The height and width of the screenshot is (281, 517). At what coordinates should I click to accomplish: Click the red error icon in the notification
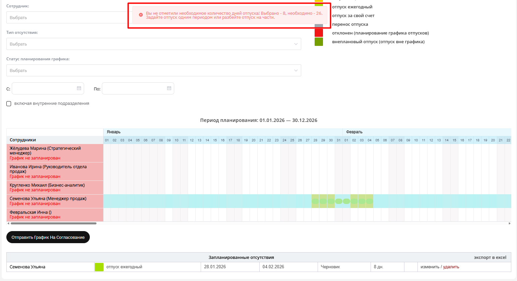pos(141,15)
